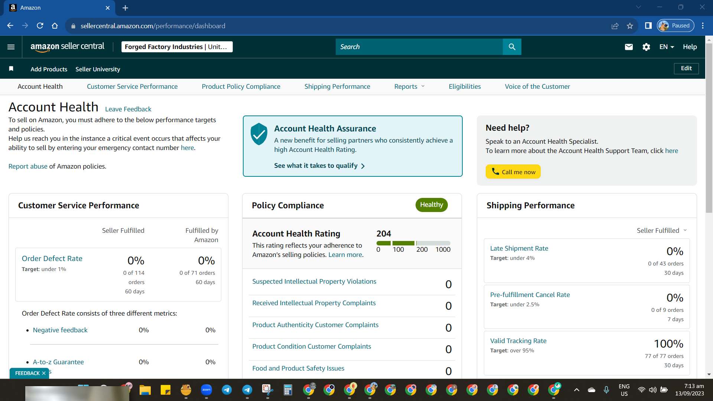This screenshot has width=713, height=401.
Task: Open the browser home page
Action: [55, 26]
